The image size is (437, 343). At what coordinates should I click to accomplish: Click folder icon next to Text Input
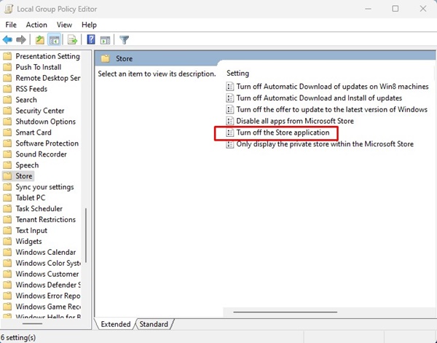(x=7, y=230)
